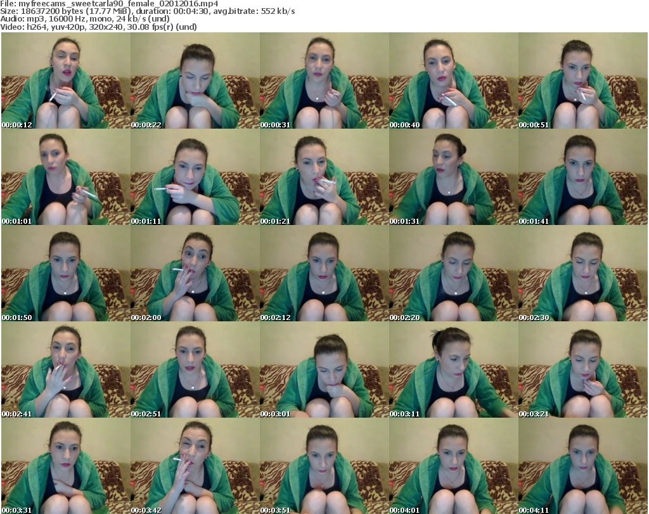Select the thumbnail frame at 00:02:51
The height and width of the screenshot is (514, 649).
tap(195, 370)
